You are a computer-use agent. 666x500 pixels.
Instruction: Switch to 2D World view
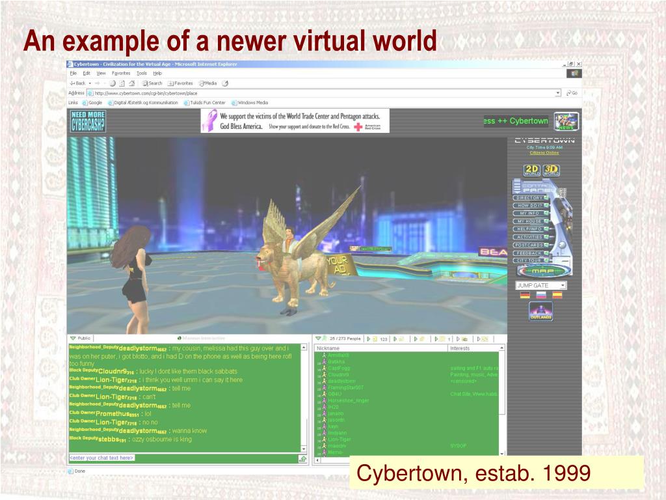coord(532,171)
